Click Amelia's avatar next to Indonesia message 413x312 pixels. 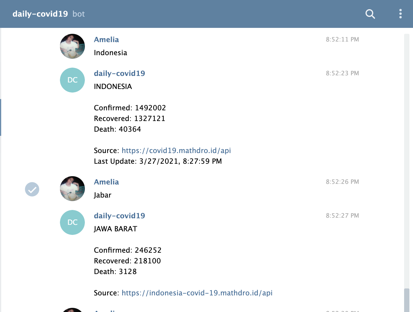click(72, 46)
